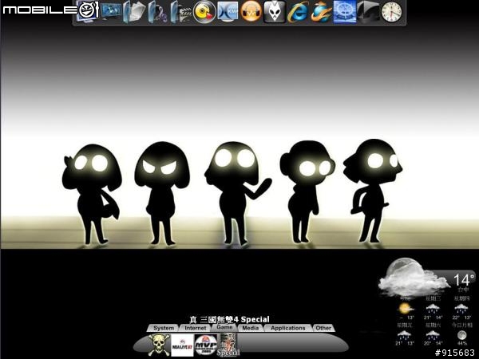Screen dimensions: 479x359
Task: Launch the skull and crossbones game icon
Action: [x=159, y=345]
